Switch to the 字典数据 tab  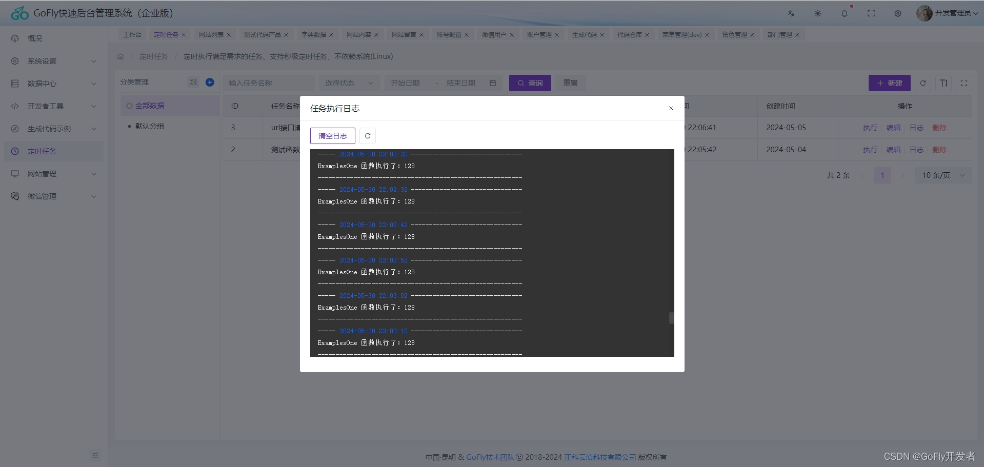314,34
